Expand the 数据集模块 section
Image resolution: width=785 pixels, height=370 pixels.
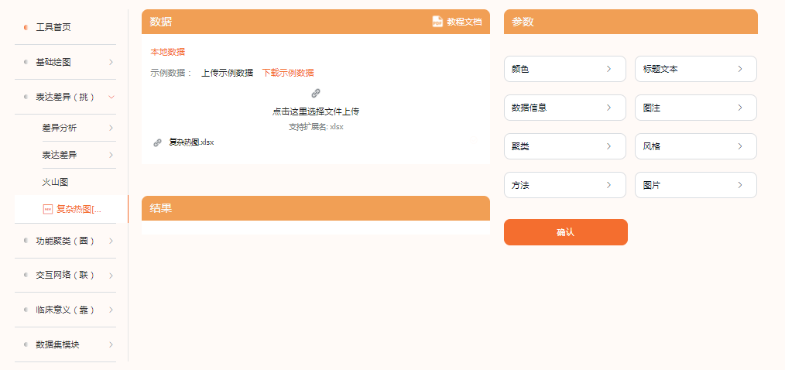(x=66, y=344)
